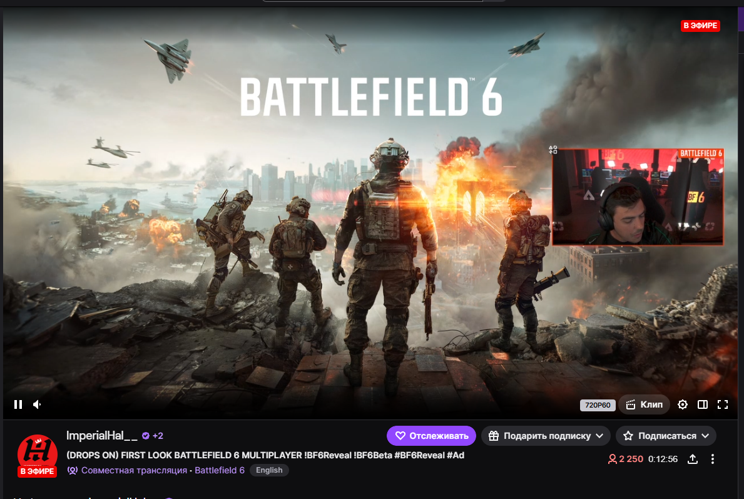The image size is (744, 499).
Task: Create a clip with Клип button
Action: pos(644,404)
